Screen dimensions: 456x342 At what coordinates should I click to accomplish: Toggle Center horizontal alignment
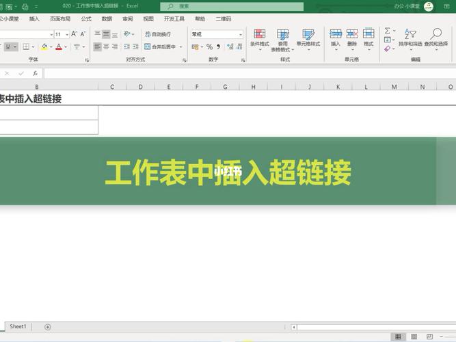(106, 47)
